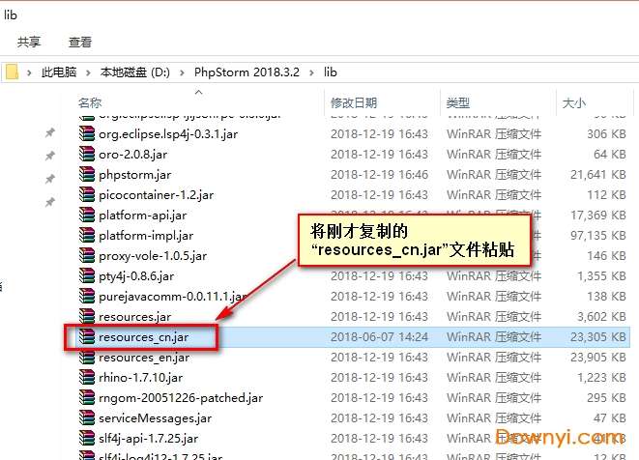Image resolution: width=639 pixels, height=460 pixels.
Task: Select file name resources.jar
Action: 135,317
